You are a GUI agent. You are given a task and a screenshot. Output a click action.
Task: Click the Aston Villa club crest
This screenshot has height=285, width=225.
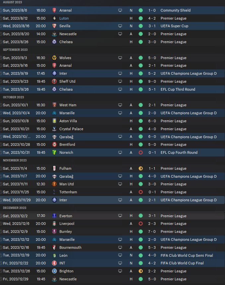coord(54,121)
